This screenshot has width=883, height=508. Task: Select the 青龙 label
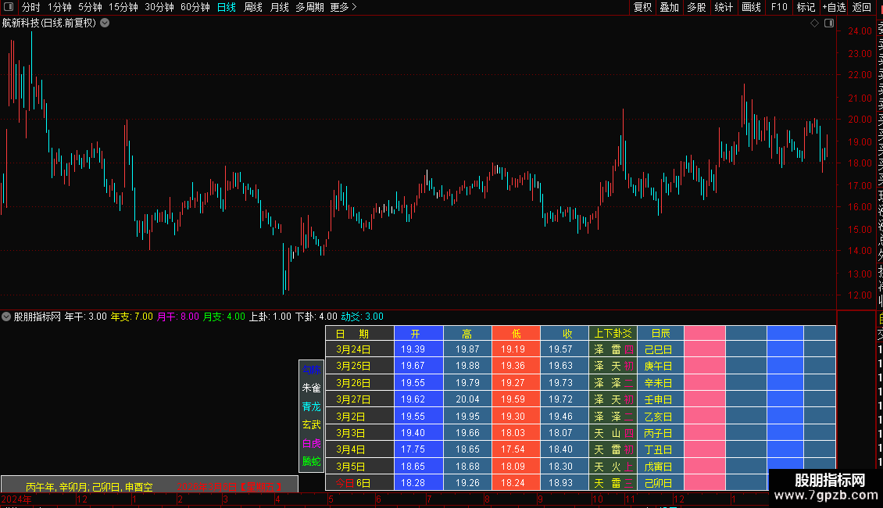pos(312,406)
